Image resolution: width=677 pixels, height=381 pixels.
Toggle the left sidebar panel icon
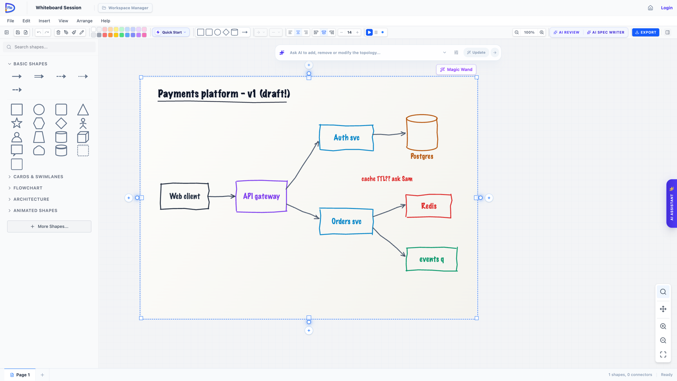coord(7,32)
